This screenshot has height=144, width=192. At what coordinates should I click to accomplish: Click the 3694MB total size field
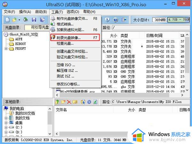coord(159,20)
